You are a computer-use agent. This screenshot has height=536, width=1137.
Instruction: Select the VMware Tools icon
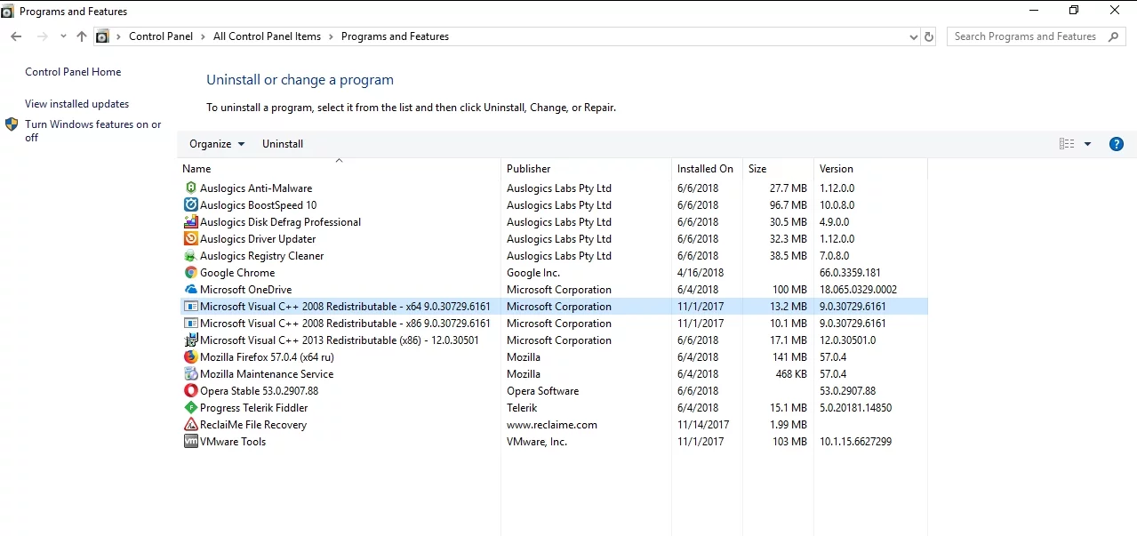pyautogui.click(x=190, y=442)
